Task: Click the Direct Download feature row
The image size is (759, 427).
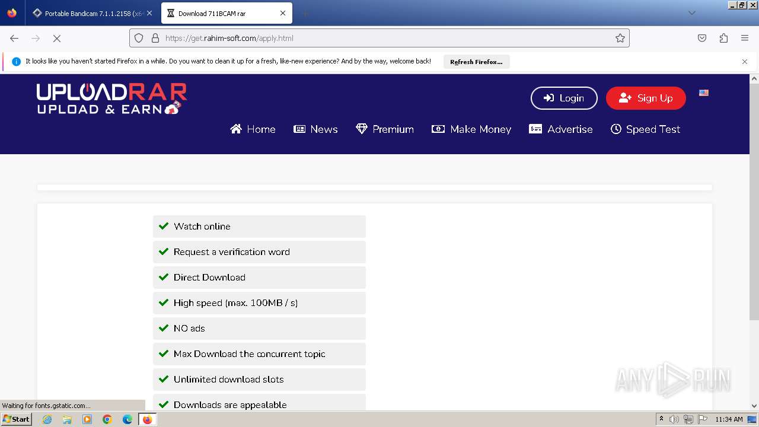Action: coord(259,278)
